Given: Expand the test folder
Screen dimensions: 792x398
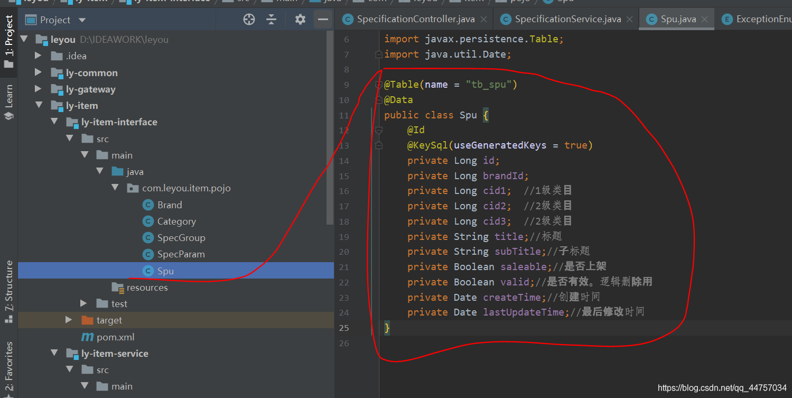Looking at the screenshot, I should point(84,303).
